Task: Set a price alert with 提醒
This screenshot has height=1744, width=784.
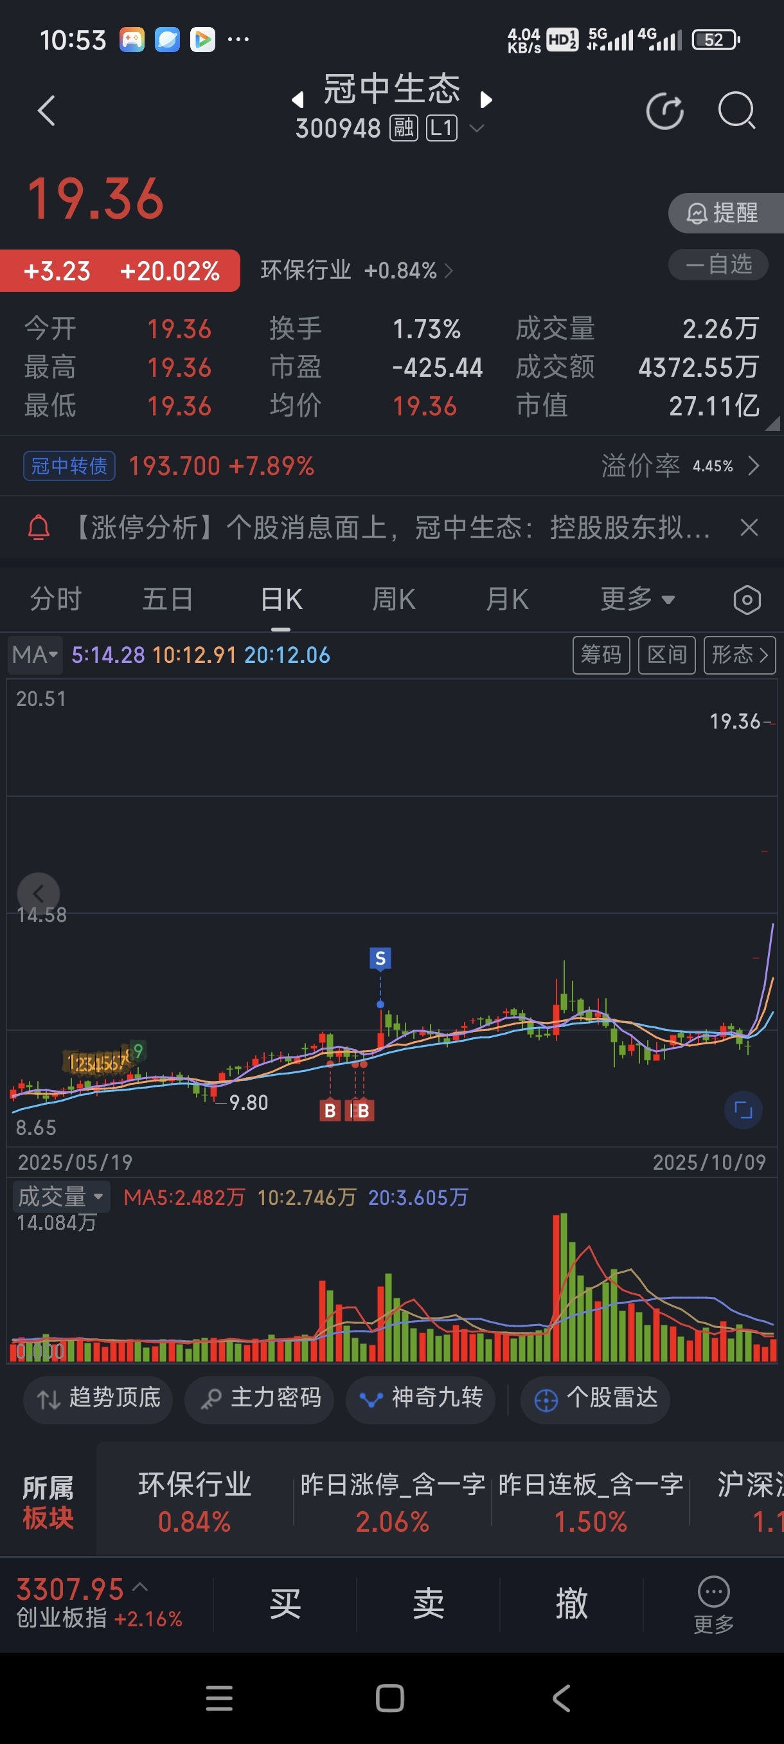Action: point(726,213)
